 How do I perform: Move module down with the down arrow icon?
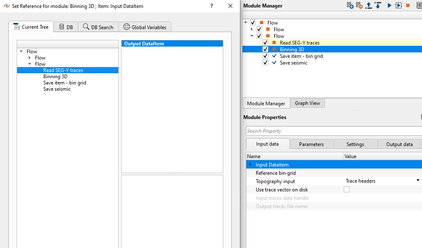pos(378,5)
